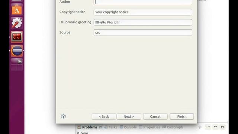Viewport: 238px width, 134px height.
Task: Launch the red terminal-style dock application
Action: coord(17,37)
